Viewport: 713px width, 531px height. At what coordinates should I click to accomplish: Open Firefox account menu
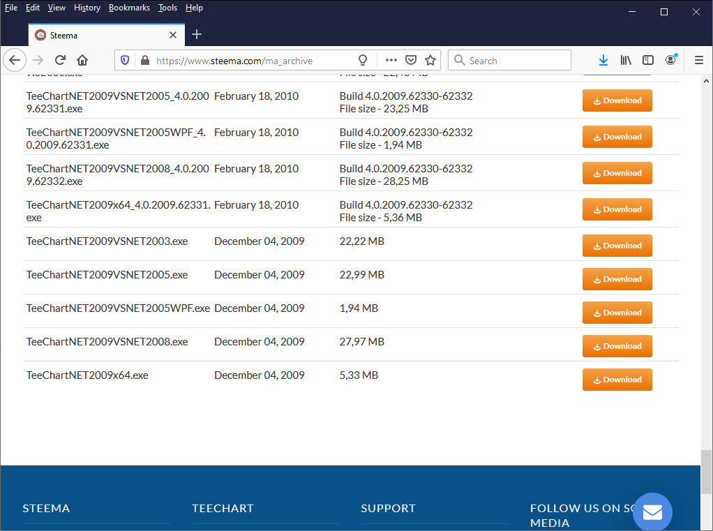click(670, 60)
